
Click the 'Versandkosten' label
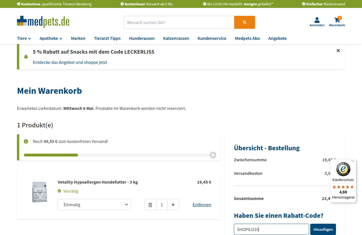point(248,173)
